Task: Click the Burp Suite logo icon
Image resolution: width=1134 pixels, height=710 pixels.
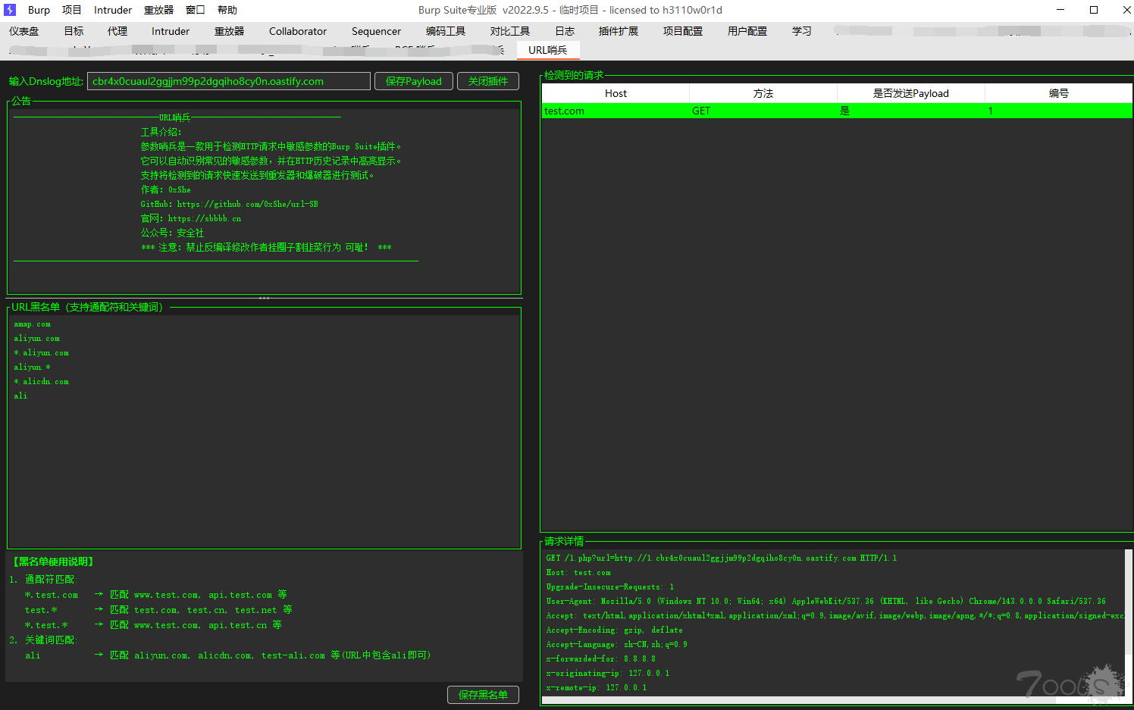Action: click(x=10, y=10)
